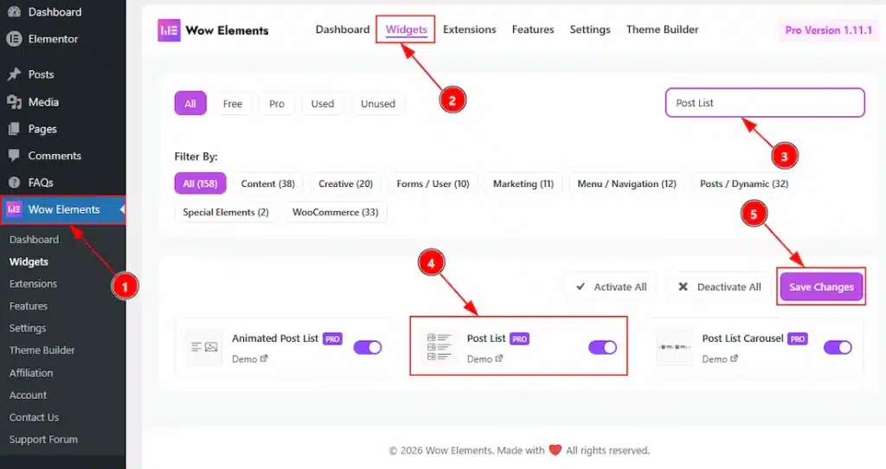
Task: Show only Unused widgets
Action: coord(378,104)
